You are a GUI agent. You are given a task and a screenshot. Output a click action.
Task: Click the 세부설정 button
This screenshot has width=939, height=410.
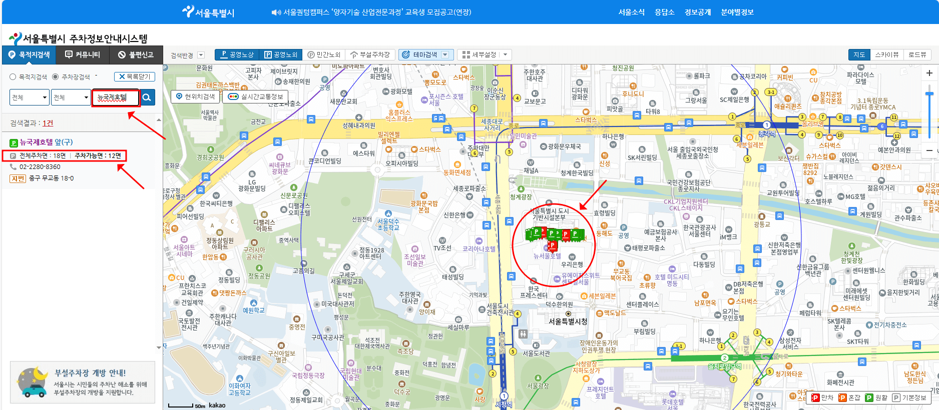[484, 54]
